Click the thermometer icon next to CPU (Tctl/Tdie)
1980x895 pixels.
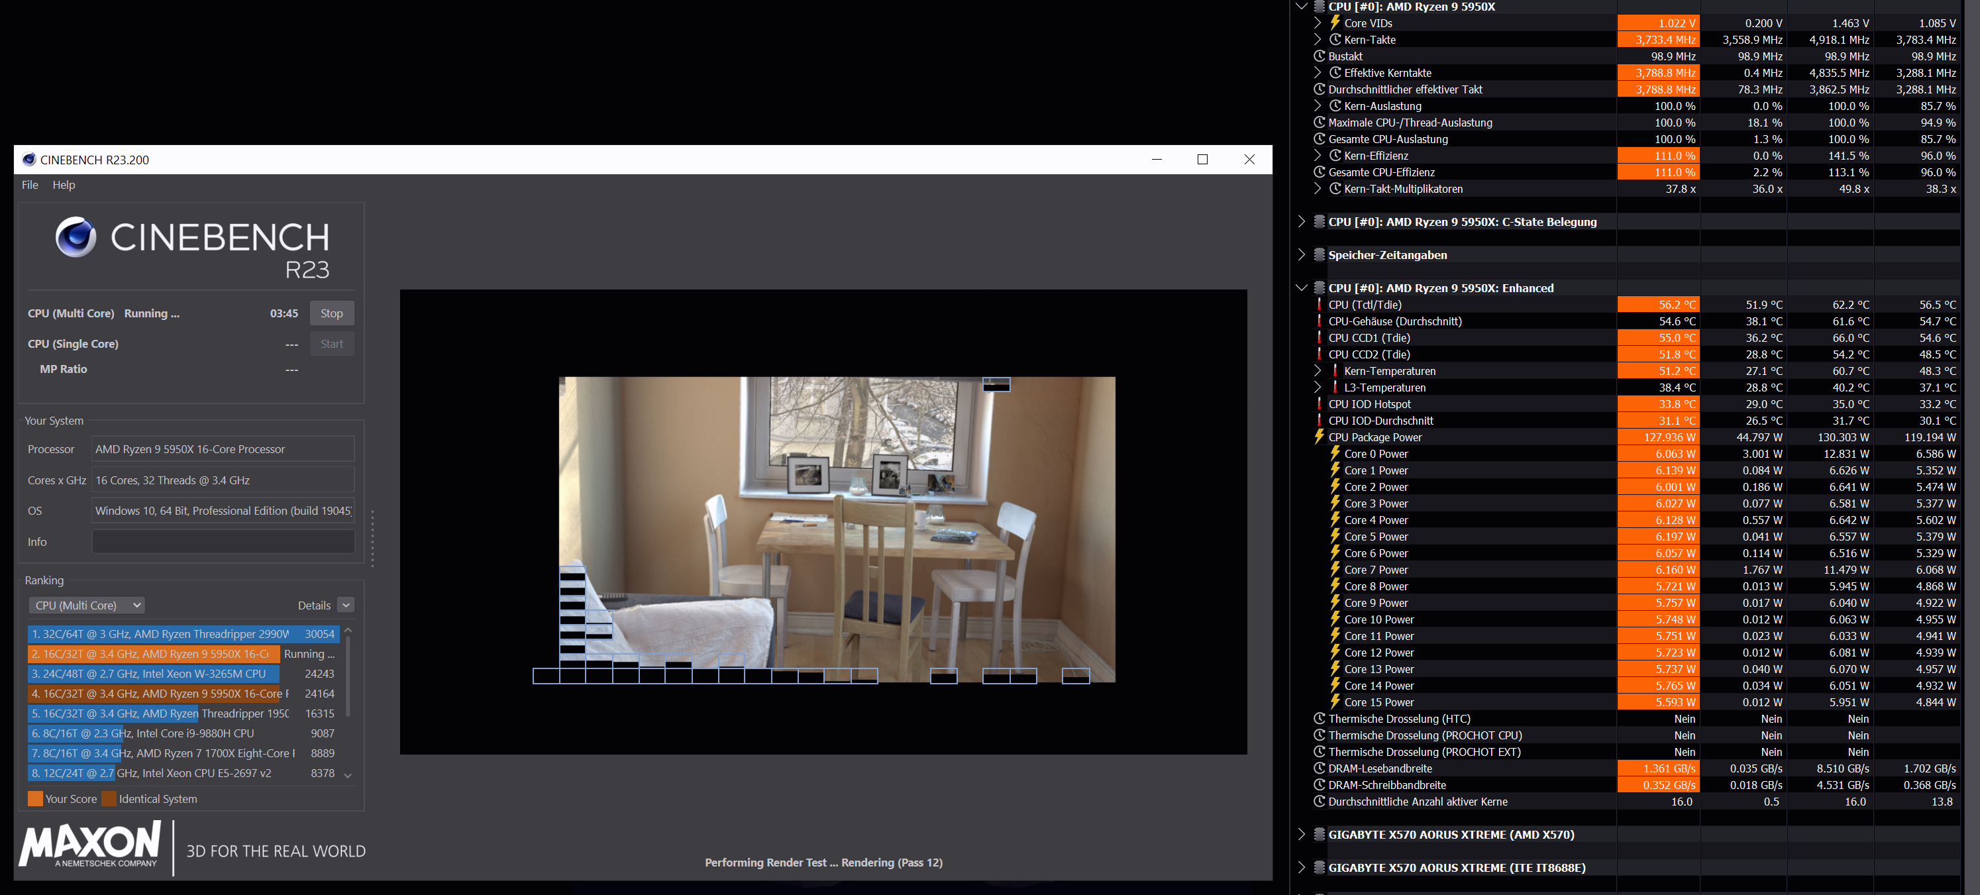click(1319, 305)
